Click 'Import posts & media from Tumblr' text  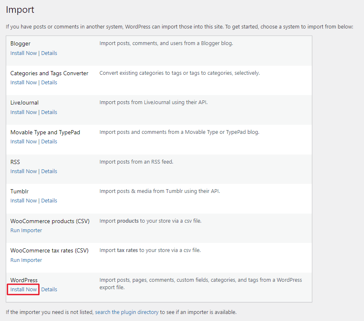[160, 191]
